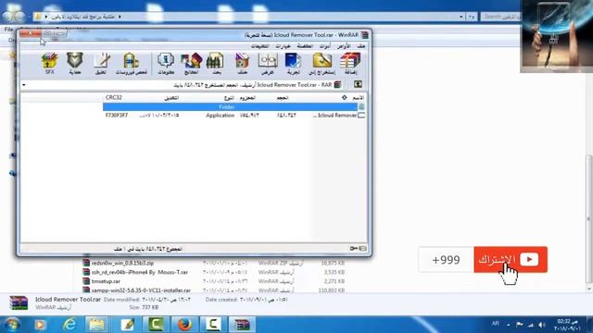Open Firefox from the taskbar
This screenshot has height=333, width=593.
tap(184, 325)
